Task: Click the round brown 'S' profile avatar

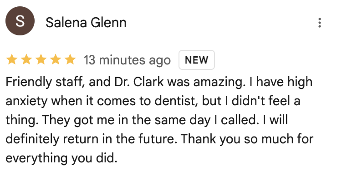Action: tap(20, 21)
